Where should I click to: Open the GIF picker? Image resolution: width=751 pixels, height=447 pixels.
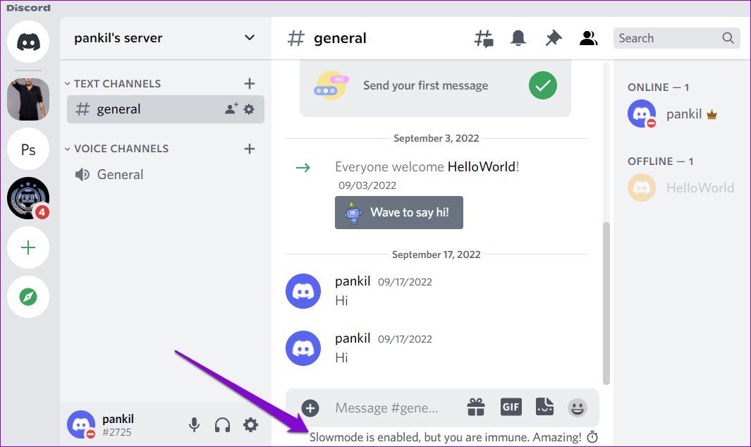click(x=511, y=408)
